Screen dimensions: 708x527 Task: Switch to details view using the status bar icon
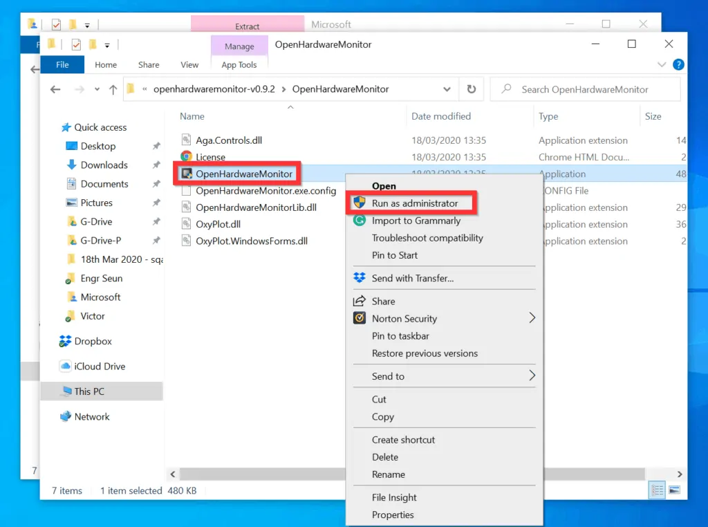click(x=655, y=490)
